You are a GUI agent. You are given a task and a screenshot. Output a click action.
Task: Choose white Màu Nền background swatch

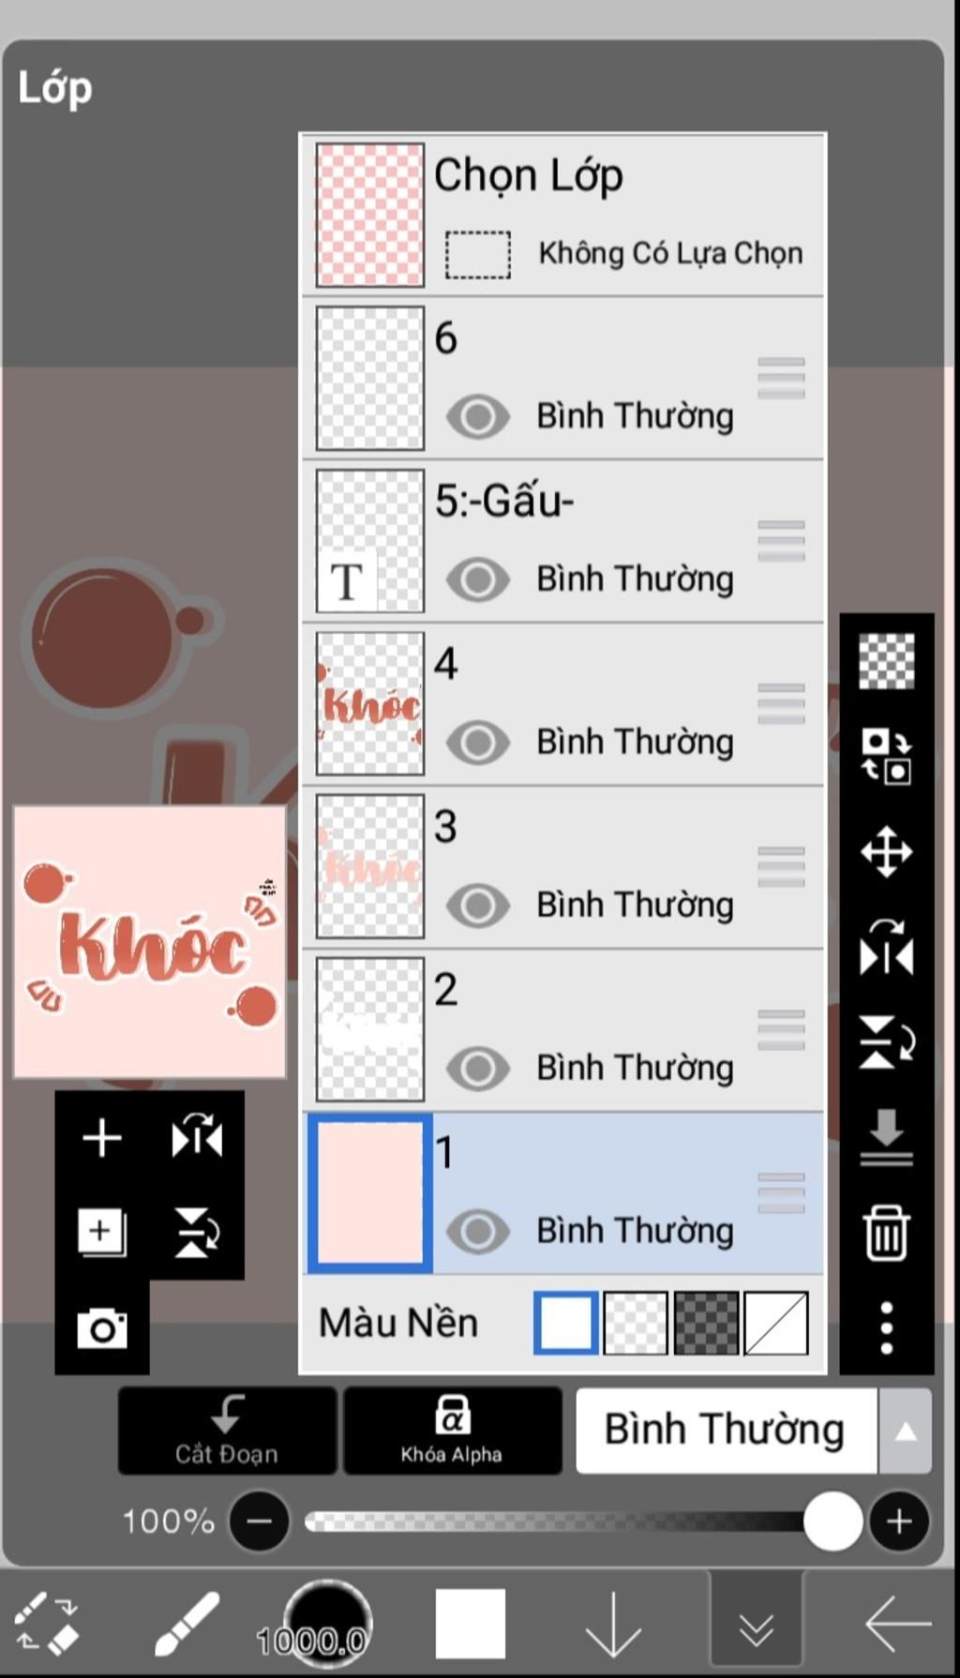(565, 1323)
